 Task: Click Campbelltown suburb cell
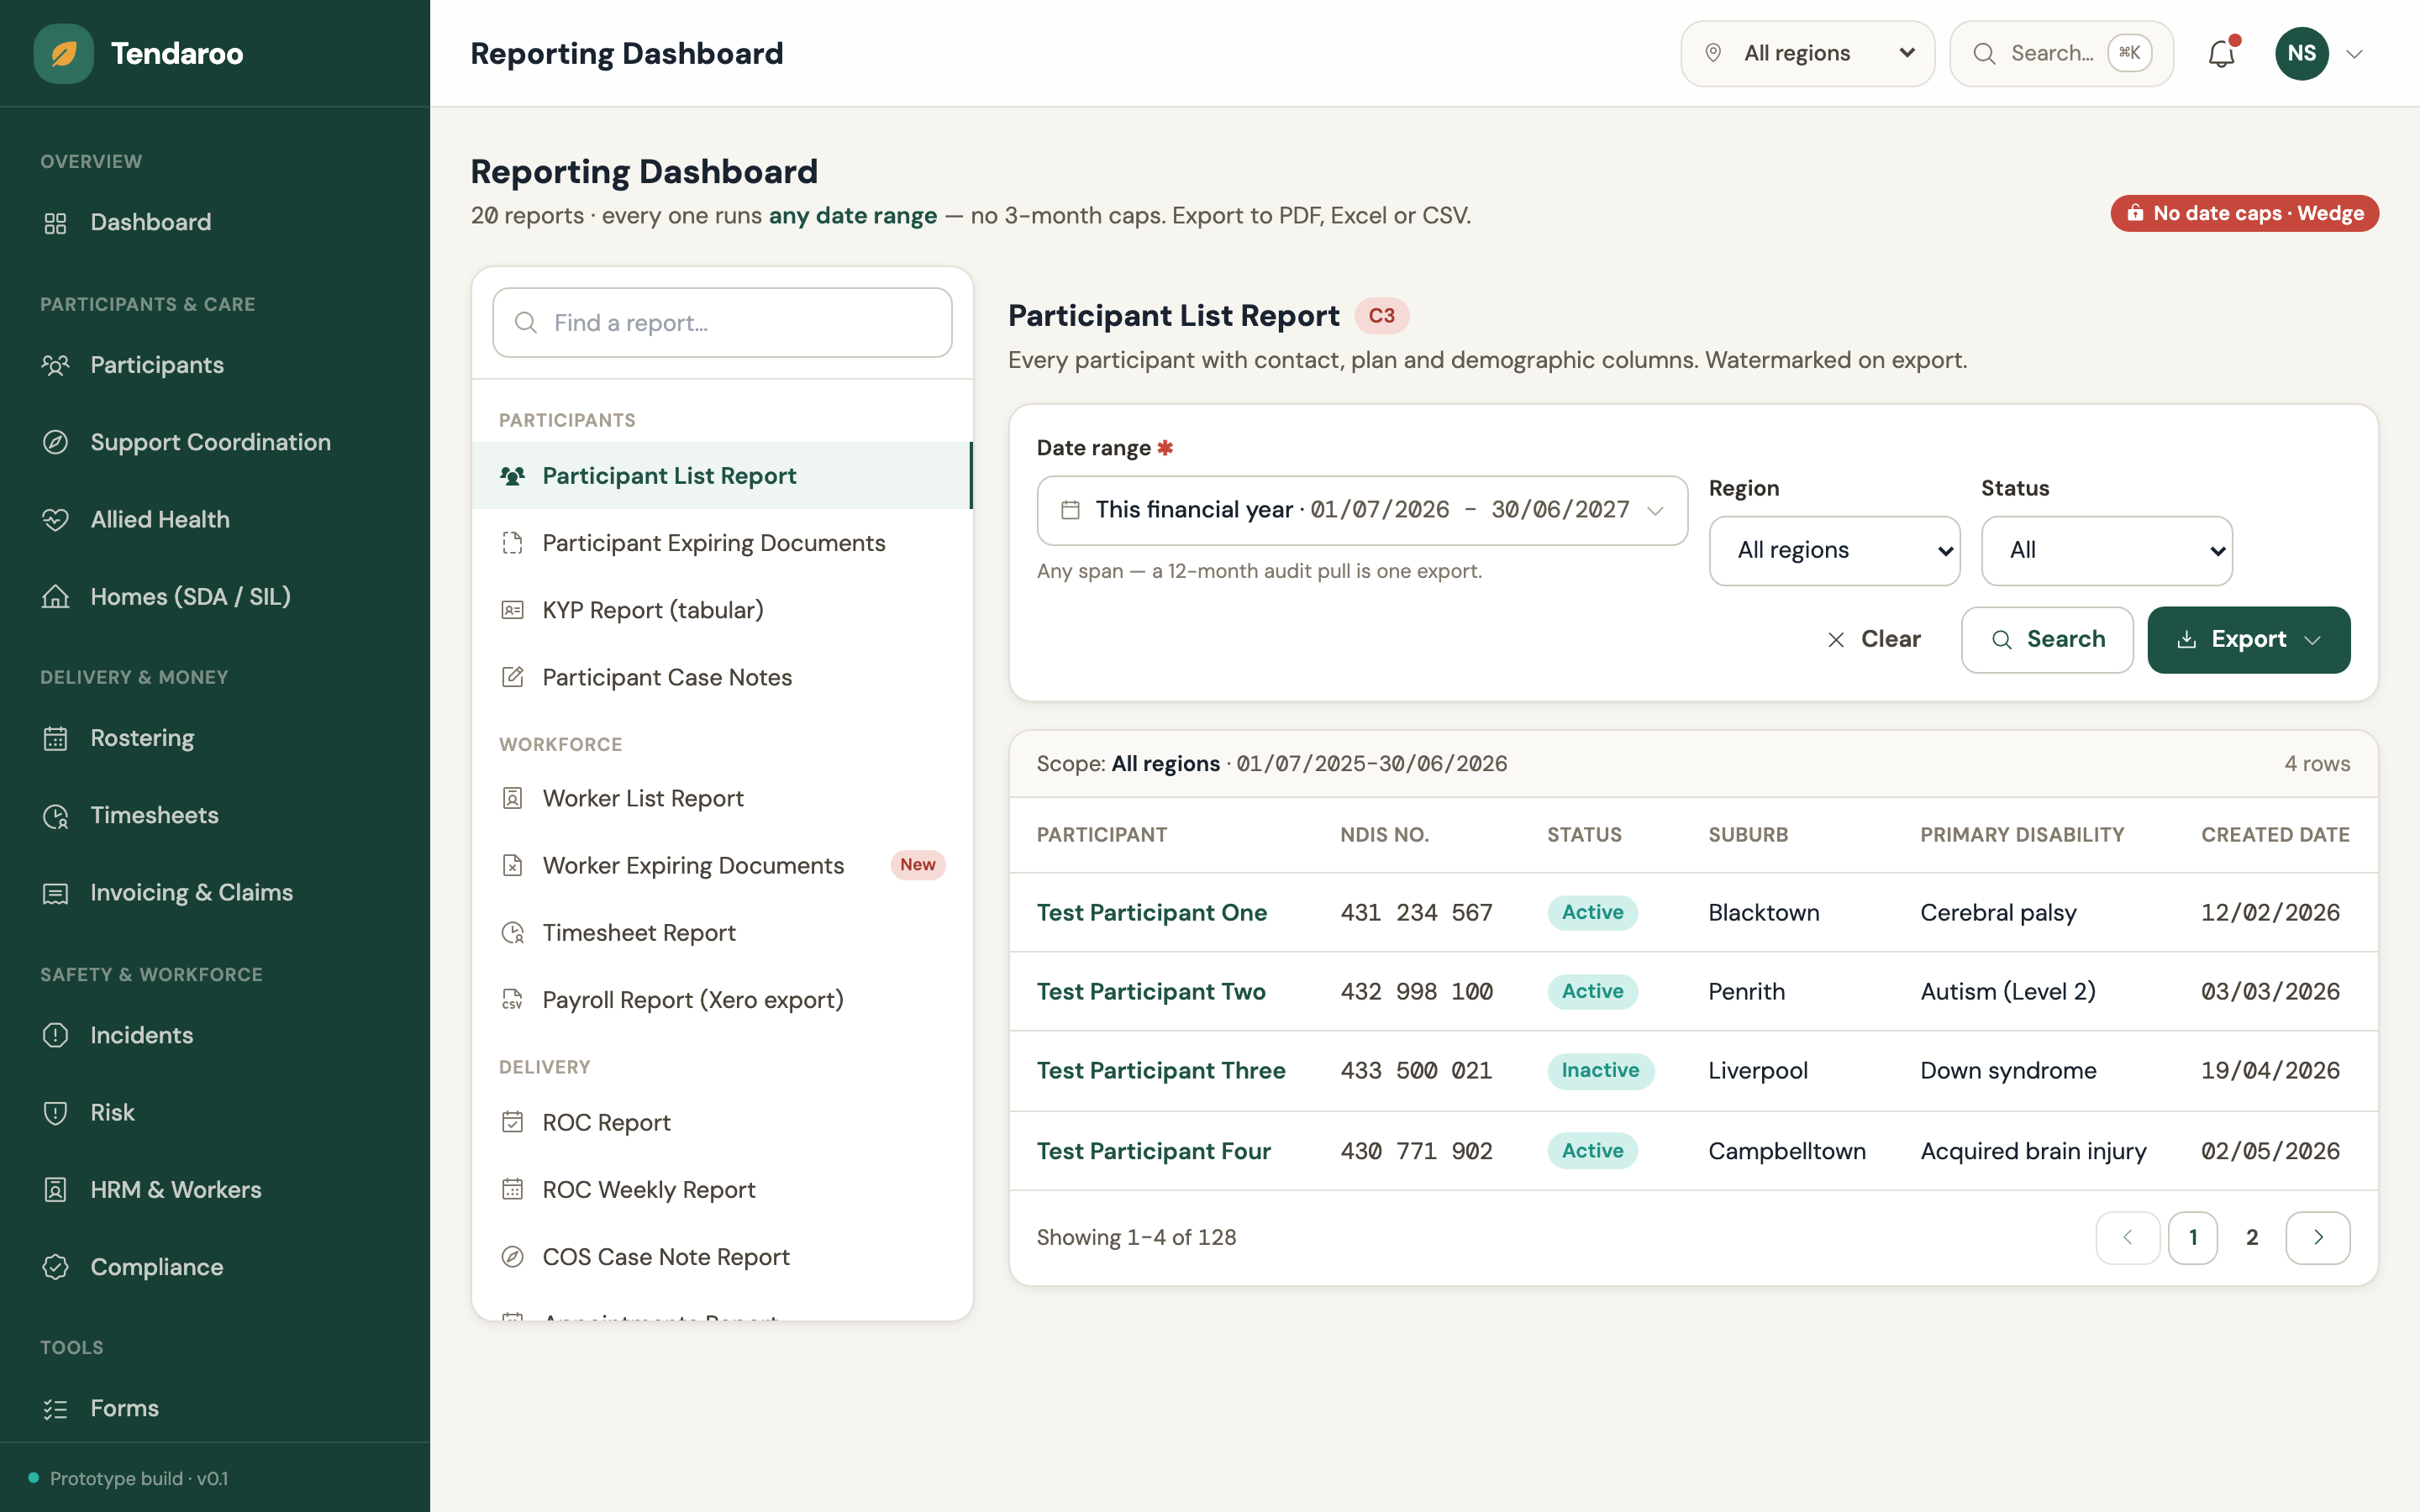pyautogui.click(x=1787, y=1151)
